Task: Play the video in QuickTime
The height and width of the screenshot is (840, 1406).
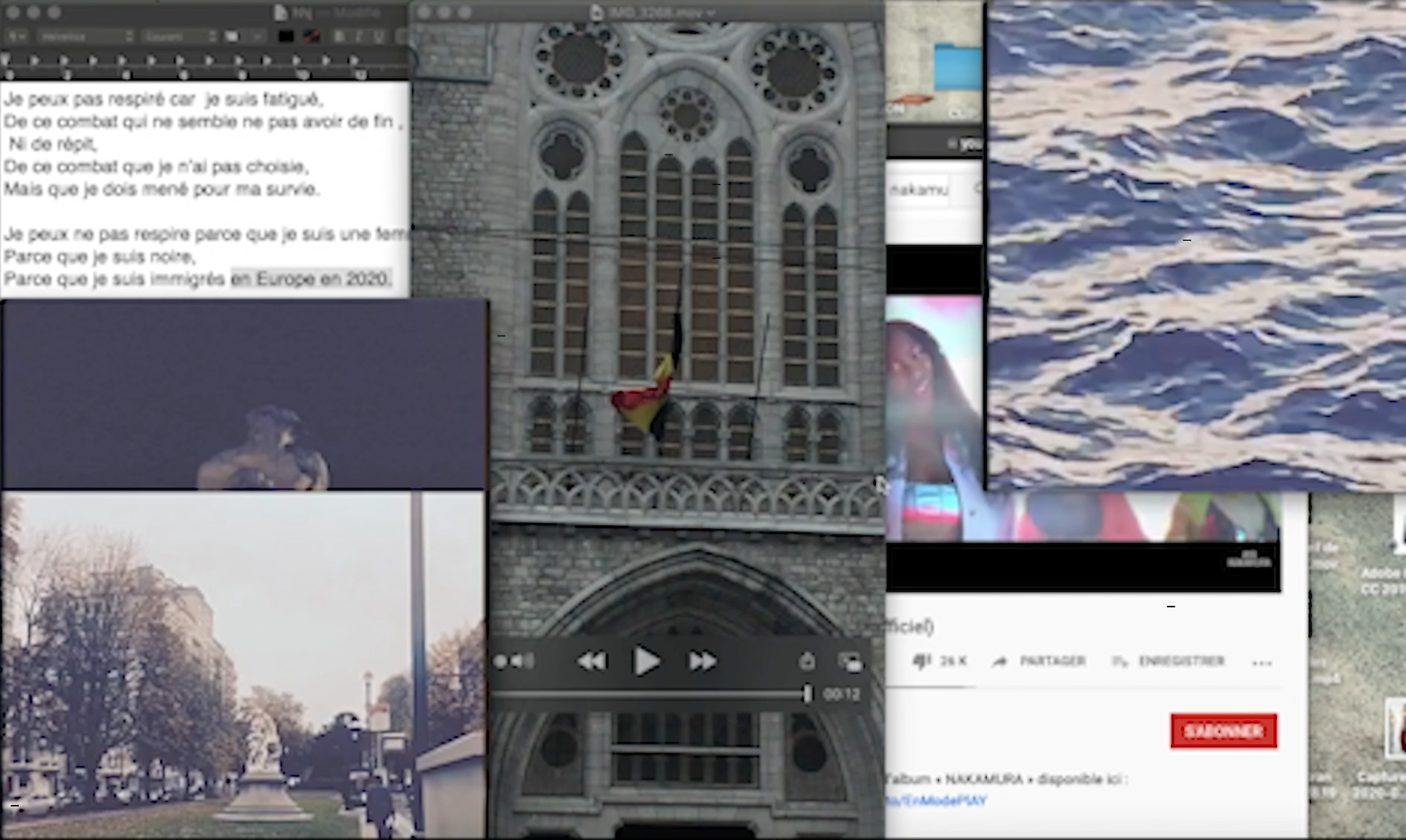Action: pyautogui.click(x=646, y=661)
